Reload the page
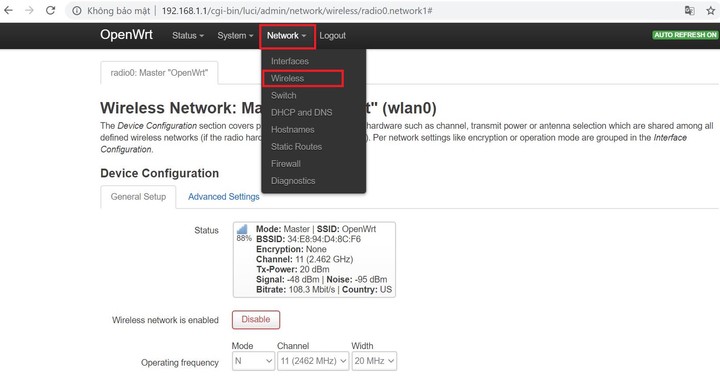The image size is (720, 381). [50, 11]
